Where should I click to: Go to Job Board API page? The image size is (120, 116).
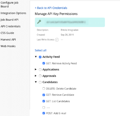9,20
